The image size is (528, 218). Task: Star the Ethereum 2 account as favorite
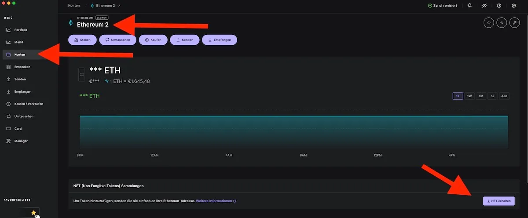click(x=488, y=23)
